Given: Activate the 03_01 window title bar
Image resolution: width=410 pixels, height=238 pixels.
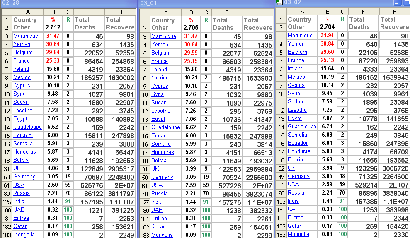Looking at the screenshot, I should (206, 3).
